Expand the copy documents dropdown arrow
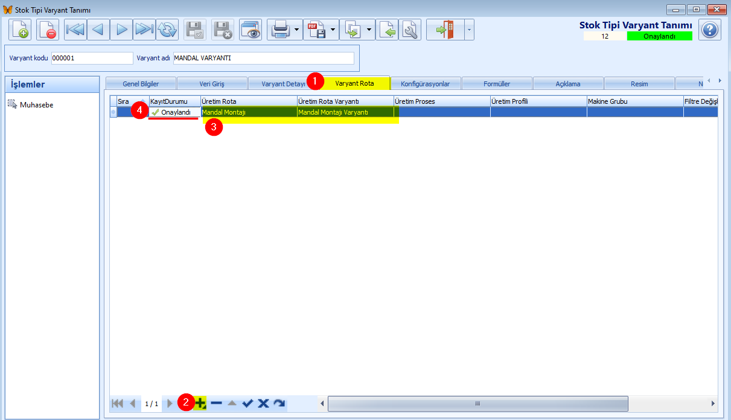This screenshot has height=420, width=731. click(x=369, y=30)
